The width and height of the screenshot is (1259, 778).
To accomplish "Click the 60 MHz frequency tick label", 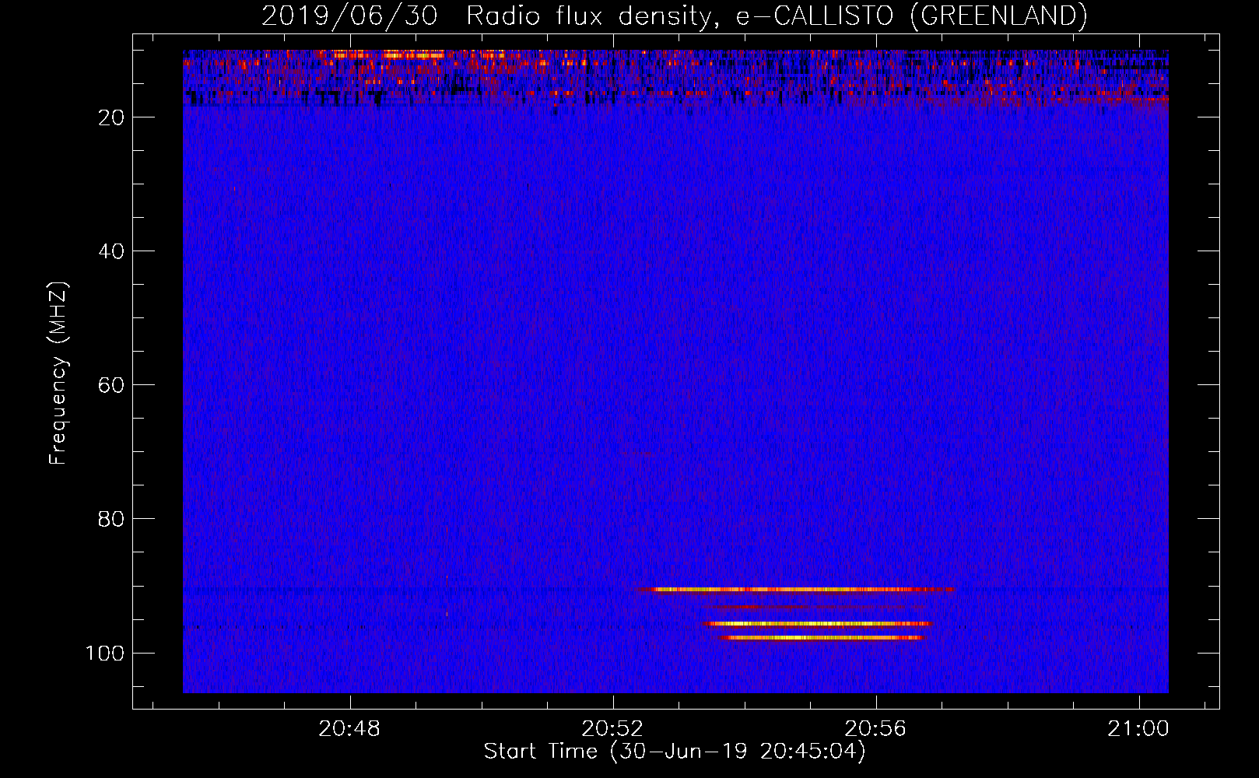I will [x=112, y=385].
